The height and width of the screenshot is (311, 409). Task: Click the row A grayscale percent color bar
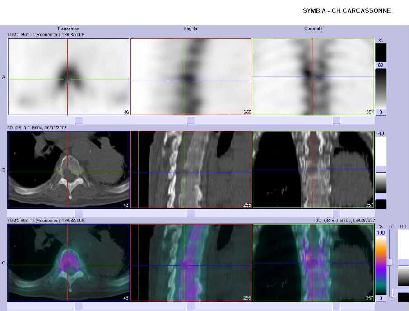click(x=381, y=89)
